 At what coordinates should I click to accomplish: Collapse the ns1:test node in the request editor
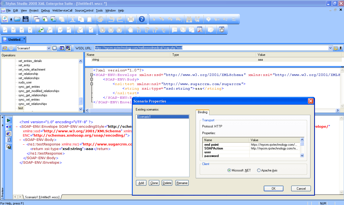[92, 84]
